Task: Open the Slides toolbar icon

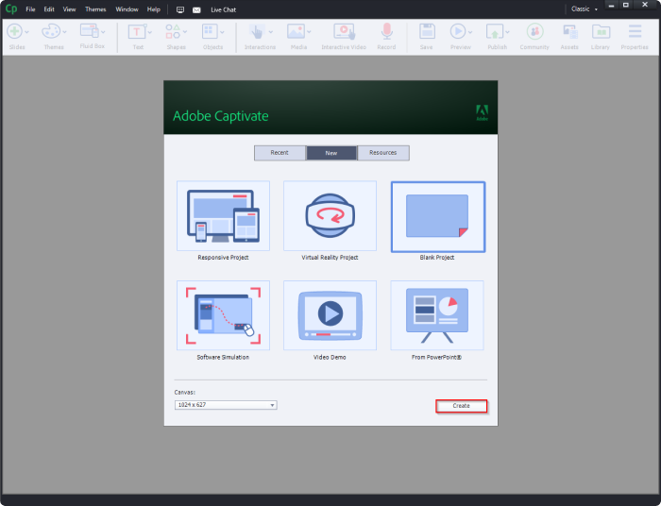Action: (15, 31)
